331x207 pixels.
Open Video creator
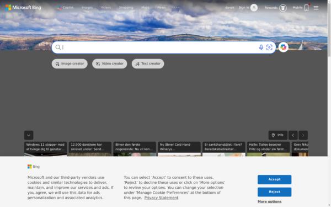click(x=110, y=63)
